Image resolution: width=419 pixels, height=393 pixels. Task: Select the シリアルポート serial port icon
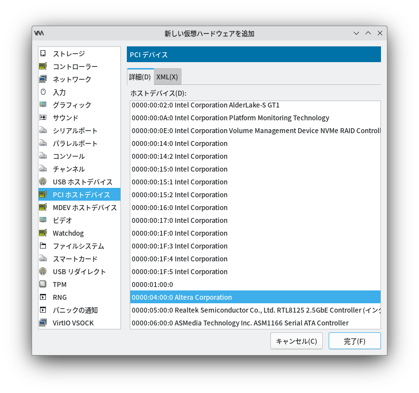click(x=43, y=130)
